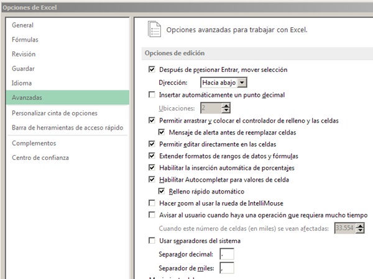Image resolution: width=373 pixels, height=279 pixels.
Task: Check 'Avisar al usuario cuando haya una operación'
Action: click(152, 215)
